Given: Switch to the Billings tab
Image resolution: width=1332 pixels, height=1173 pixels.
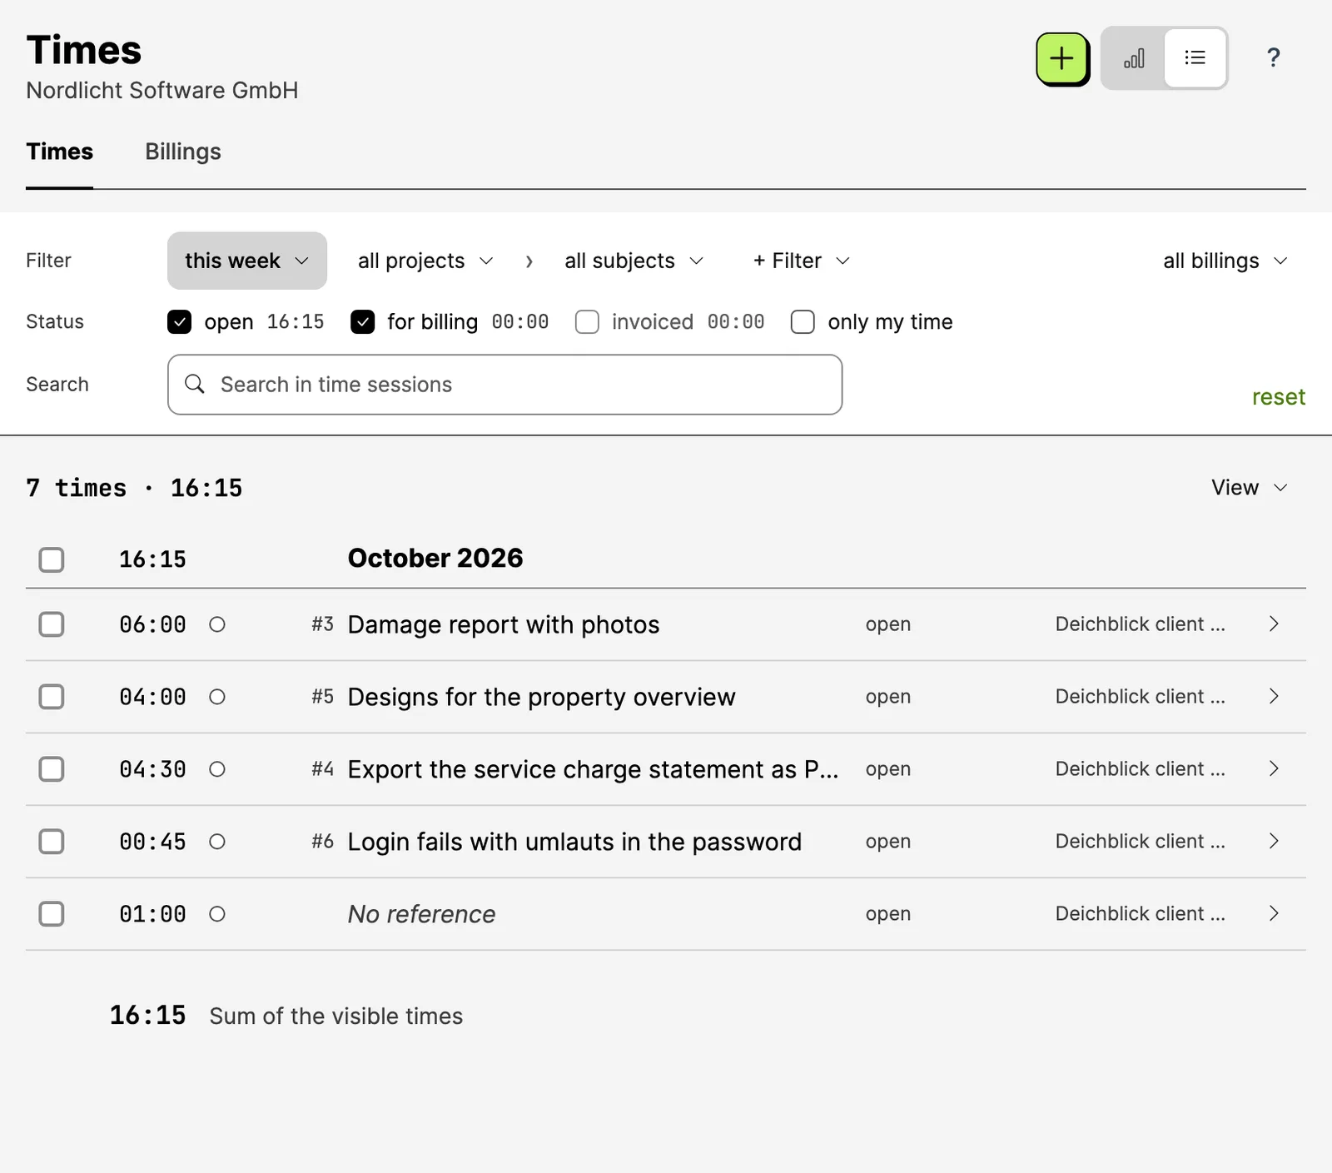Looking at the screenshot, I should pyautogui.click(x=183, y=152).
